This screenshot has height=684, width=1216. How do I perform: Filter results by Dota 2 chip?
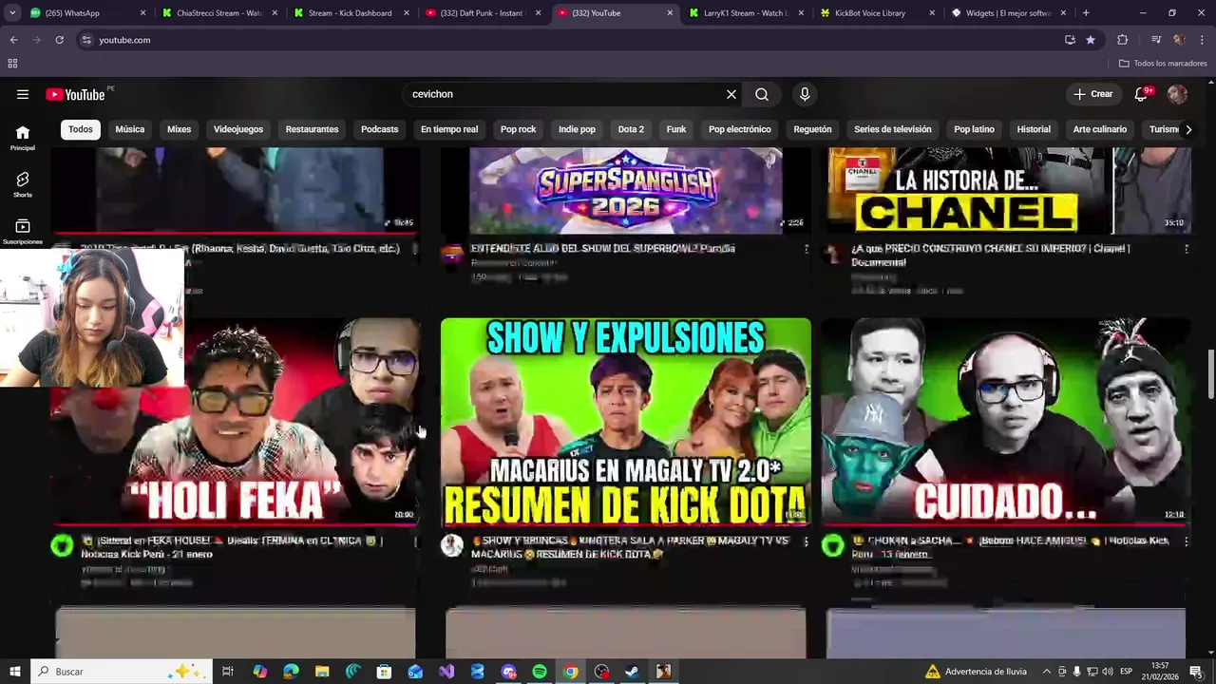[631, 129]
